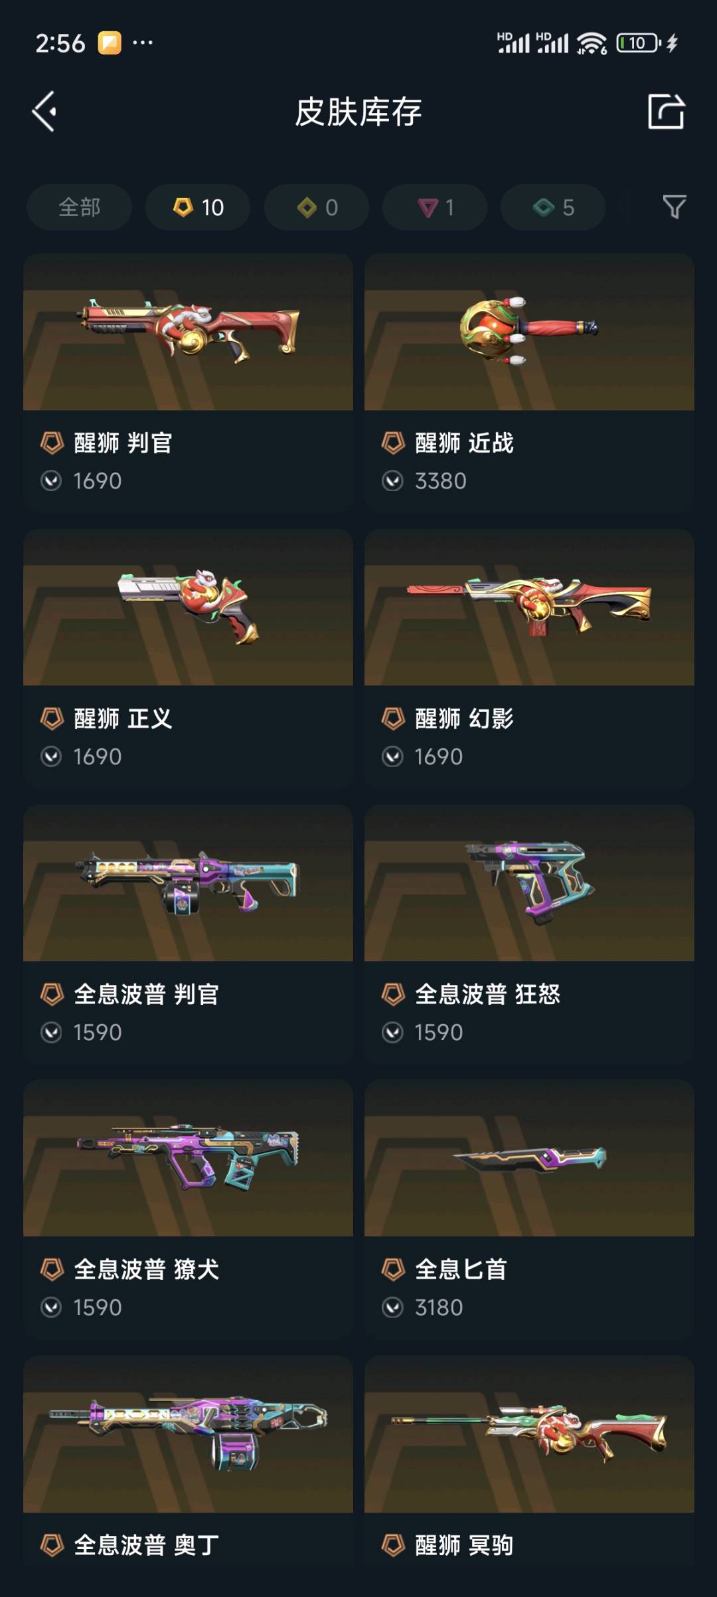Open the 全息波普 狂怒 skin image
This screenshot has height=1597, width=717.
point(529,883)
